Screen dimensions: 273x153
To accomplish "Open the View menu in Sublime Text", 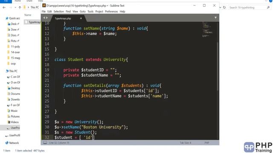I will (x=75, y=11).
